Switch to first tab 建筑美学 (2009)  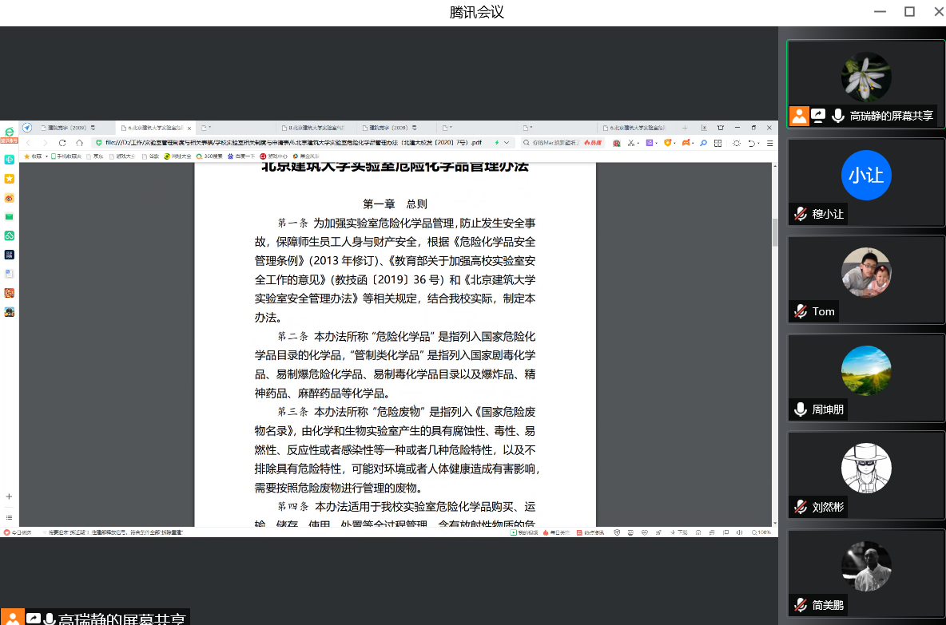coord(67,128)
